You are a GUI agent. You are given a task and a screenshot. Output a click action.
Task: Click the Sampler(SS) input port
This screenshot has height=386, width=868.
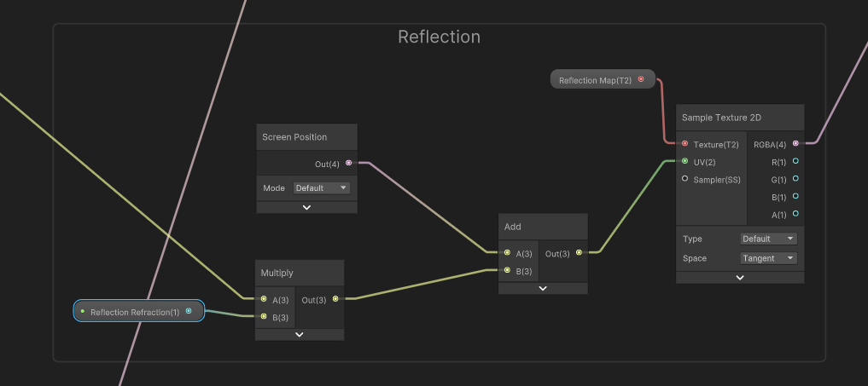point(684,179)
